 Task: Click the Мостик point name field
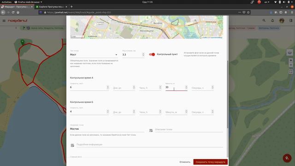tap(107, 129)
